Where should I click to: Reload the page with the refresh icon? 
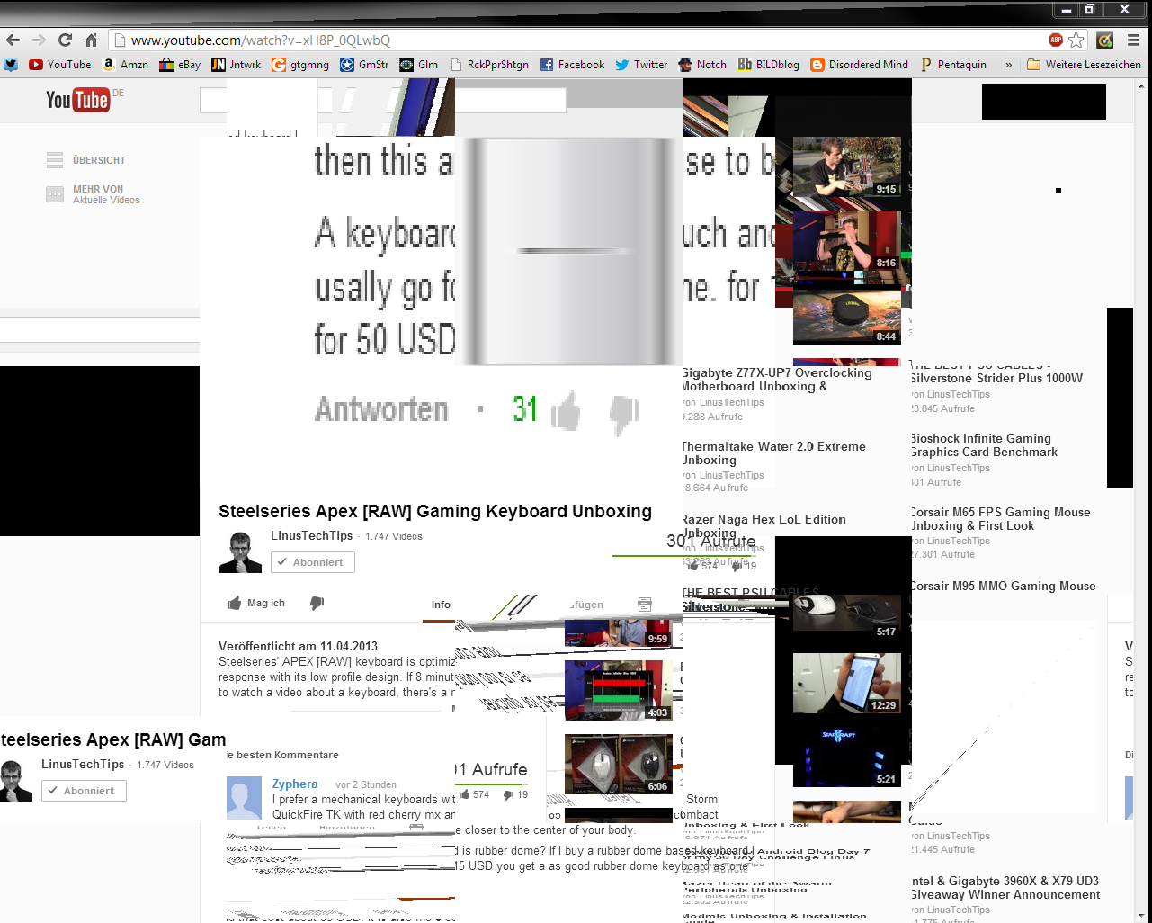(65, 40)
